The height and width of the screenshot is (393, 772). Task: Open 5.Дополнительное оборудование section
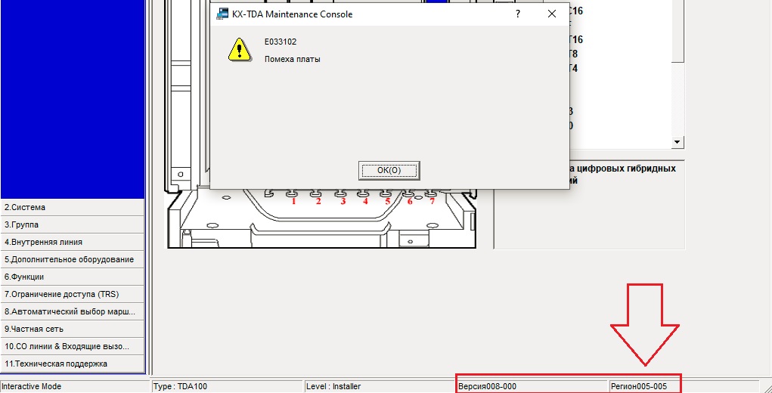[73, 259]
